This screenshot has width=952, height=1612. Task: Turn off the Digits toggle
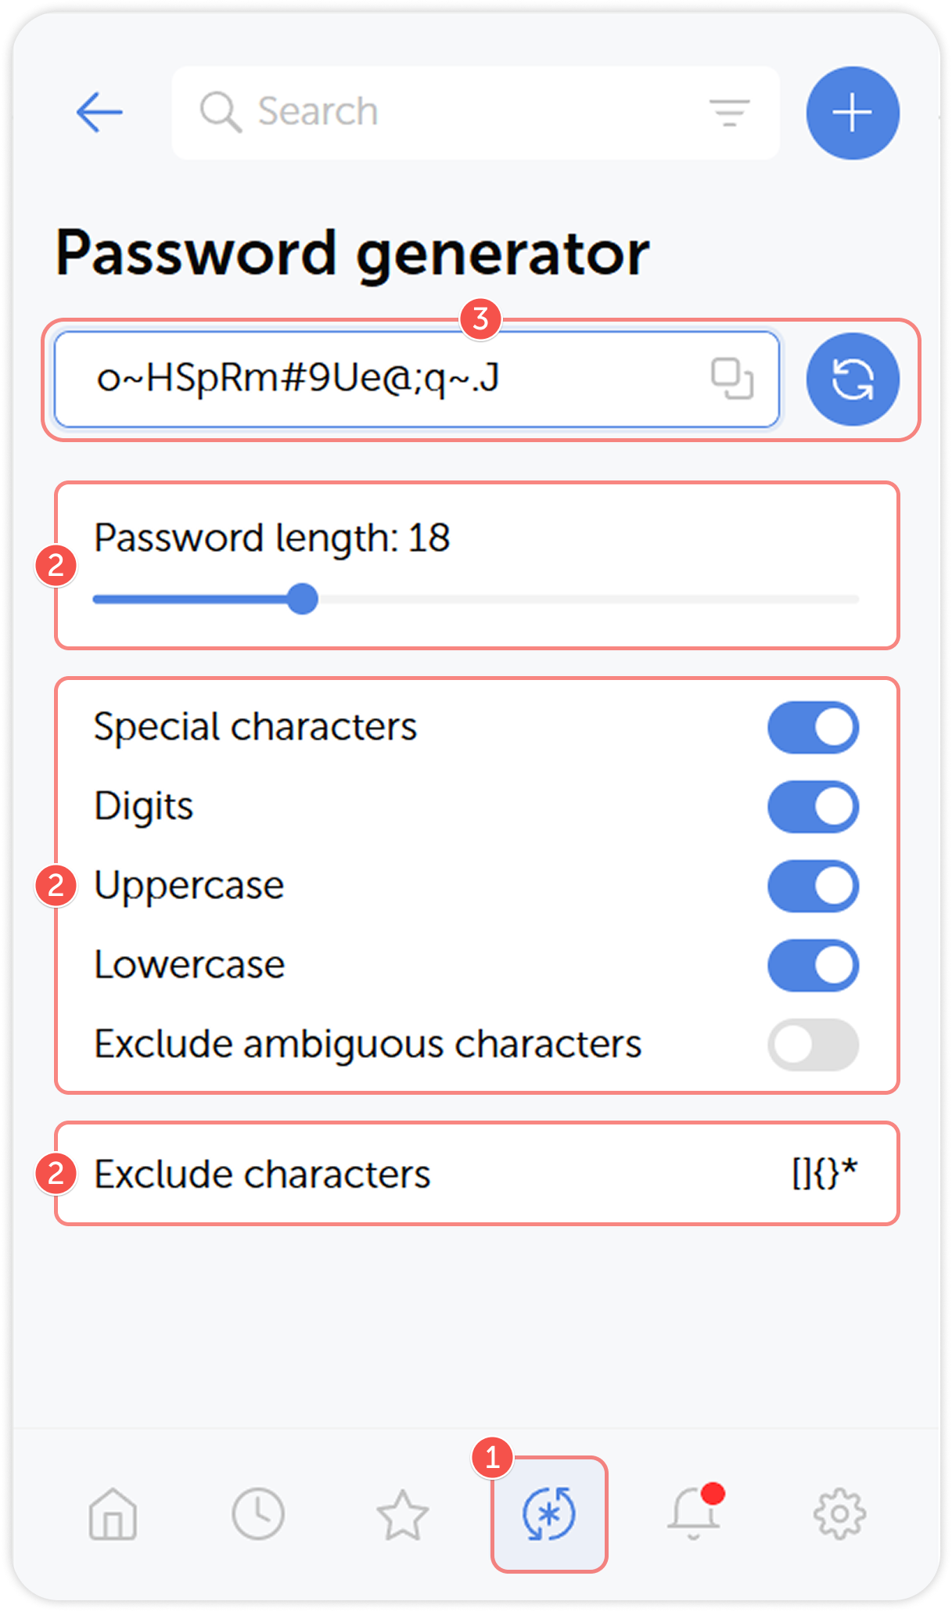click(812, 805)
